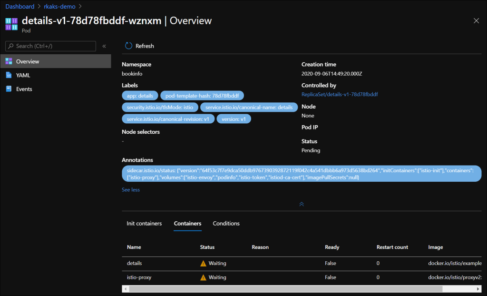The width and height of the screenshot is (487, 296).
Task: Select the Overview icon in the sidebar
Action: coord(9,61)
